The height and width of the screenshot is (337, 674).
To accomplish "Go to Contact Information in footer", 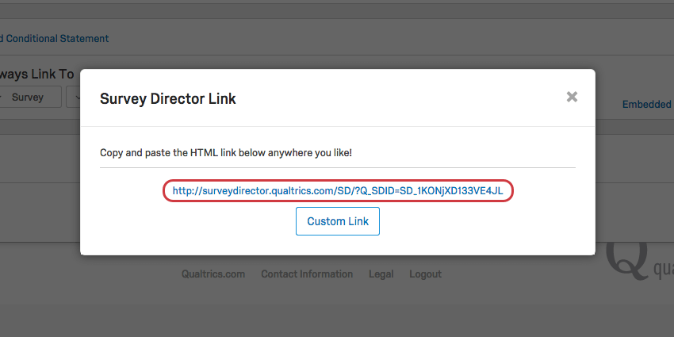I will coord(307,274).
